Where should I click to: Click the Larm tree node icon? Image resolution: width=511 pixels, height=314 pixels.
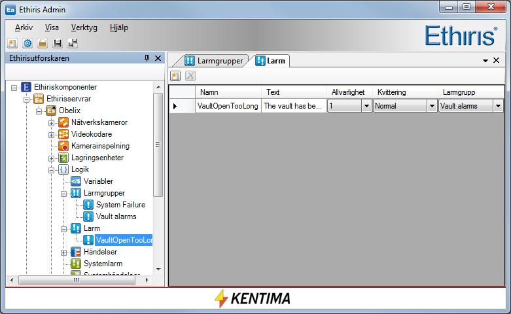tap(76, 228)
